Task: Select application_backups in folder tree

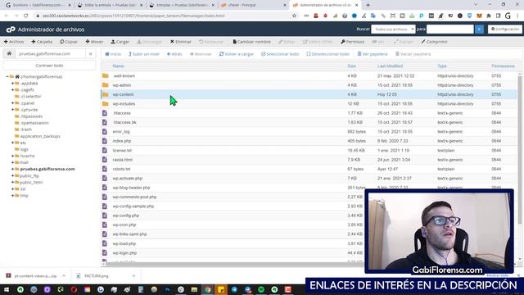Action: coord(40,136)
